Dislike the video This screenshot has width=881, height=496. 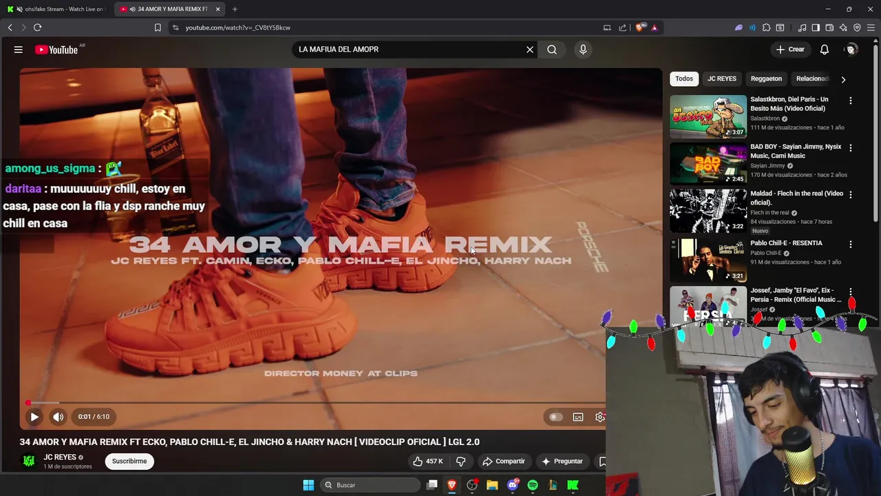point(461,461)
